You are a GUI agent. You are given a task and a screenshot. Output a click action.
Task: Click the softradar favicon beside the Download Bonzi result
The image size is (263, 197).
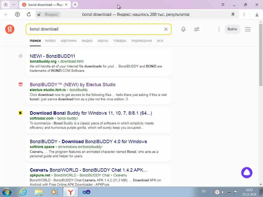point(21,113)
